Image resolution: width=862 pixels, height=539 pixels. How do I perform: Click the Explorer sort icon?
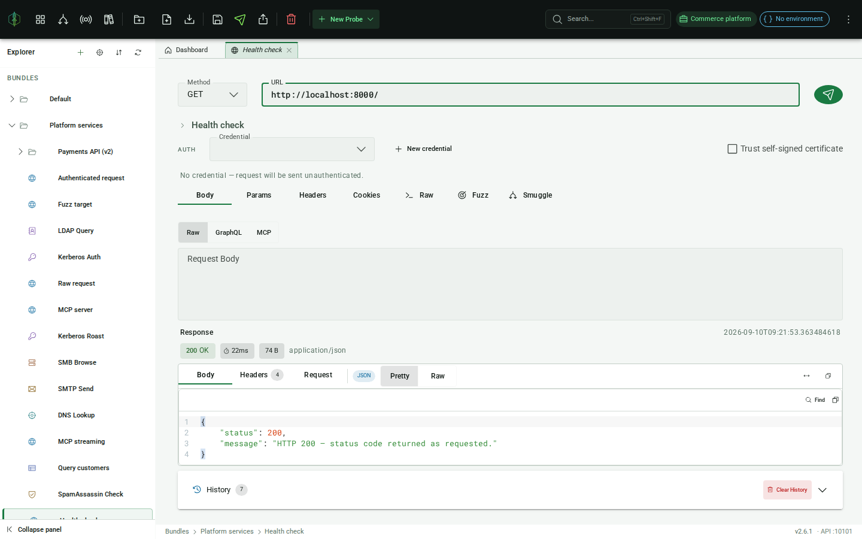(119, 52)
